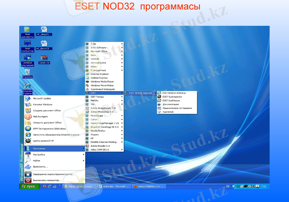Image resolution: width=289 pixels, height=202 pixels.
Task: Click the taskbar clock showing 7:53
Action: (x=264, y=186)
